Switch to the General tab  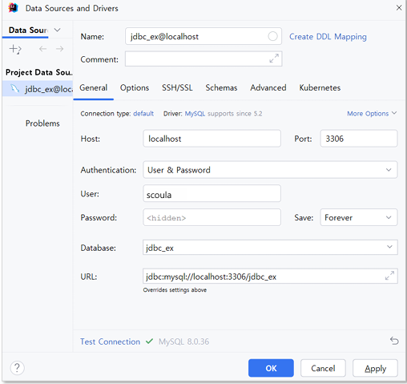point(94,87)
